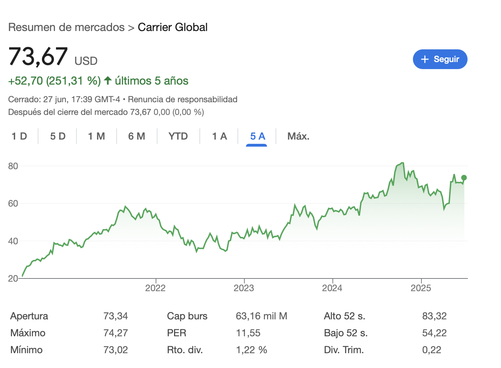Click the 2024 x-axis label
Screen dimensions: 501x368
tap(332, 288)
